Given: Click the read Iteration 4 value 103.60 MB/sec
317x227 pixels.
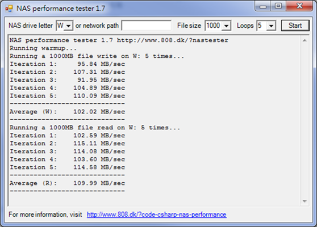Looking at the screenshot, I should (x=99, y=159).
